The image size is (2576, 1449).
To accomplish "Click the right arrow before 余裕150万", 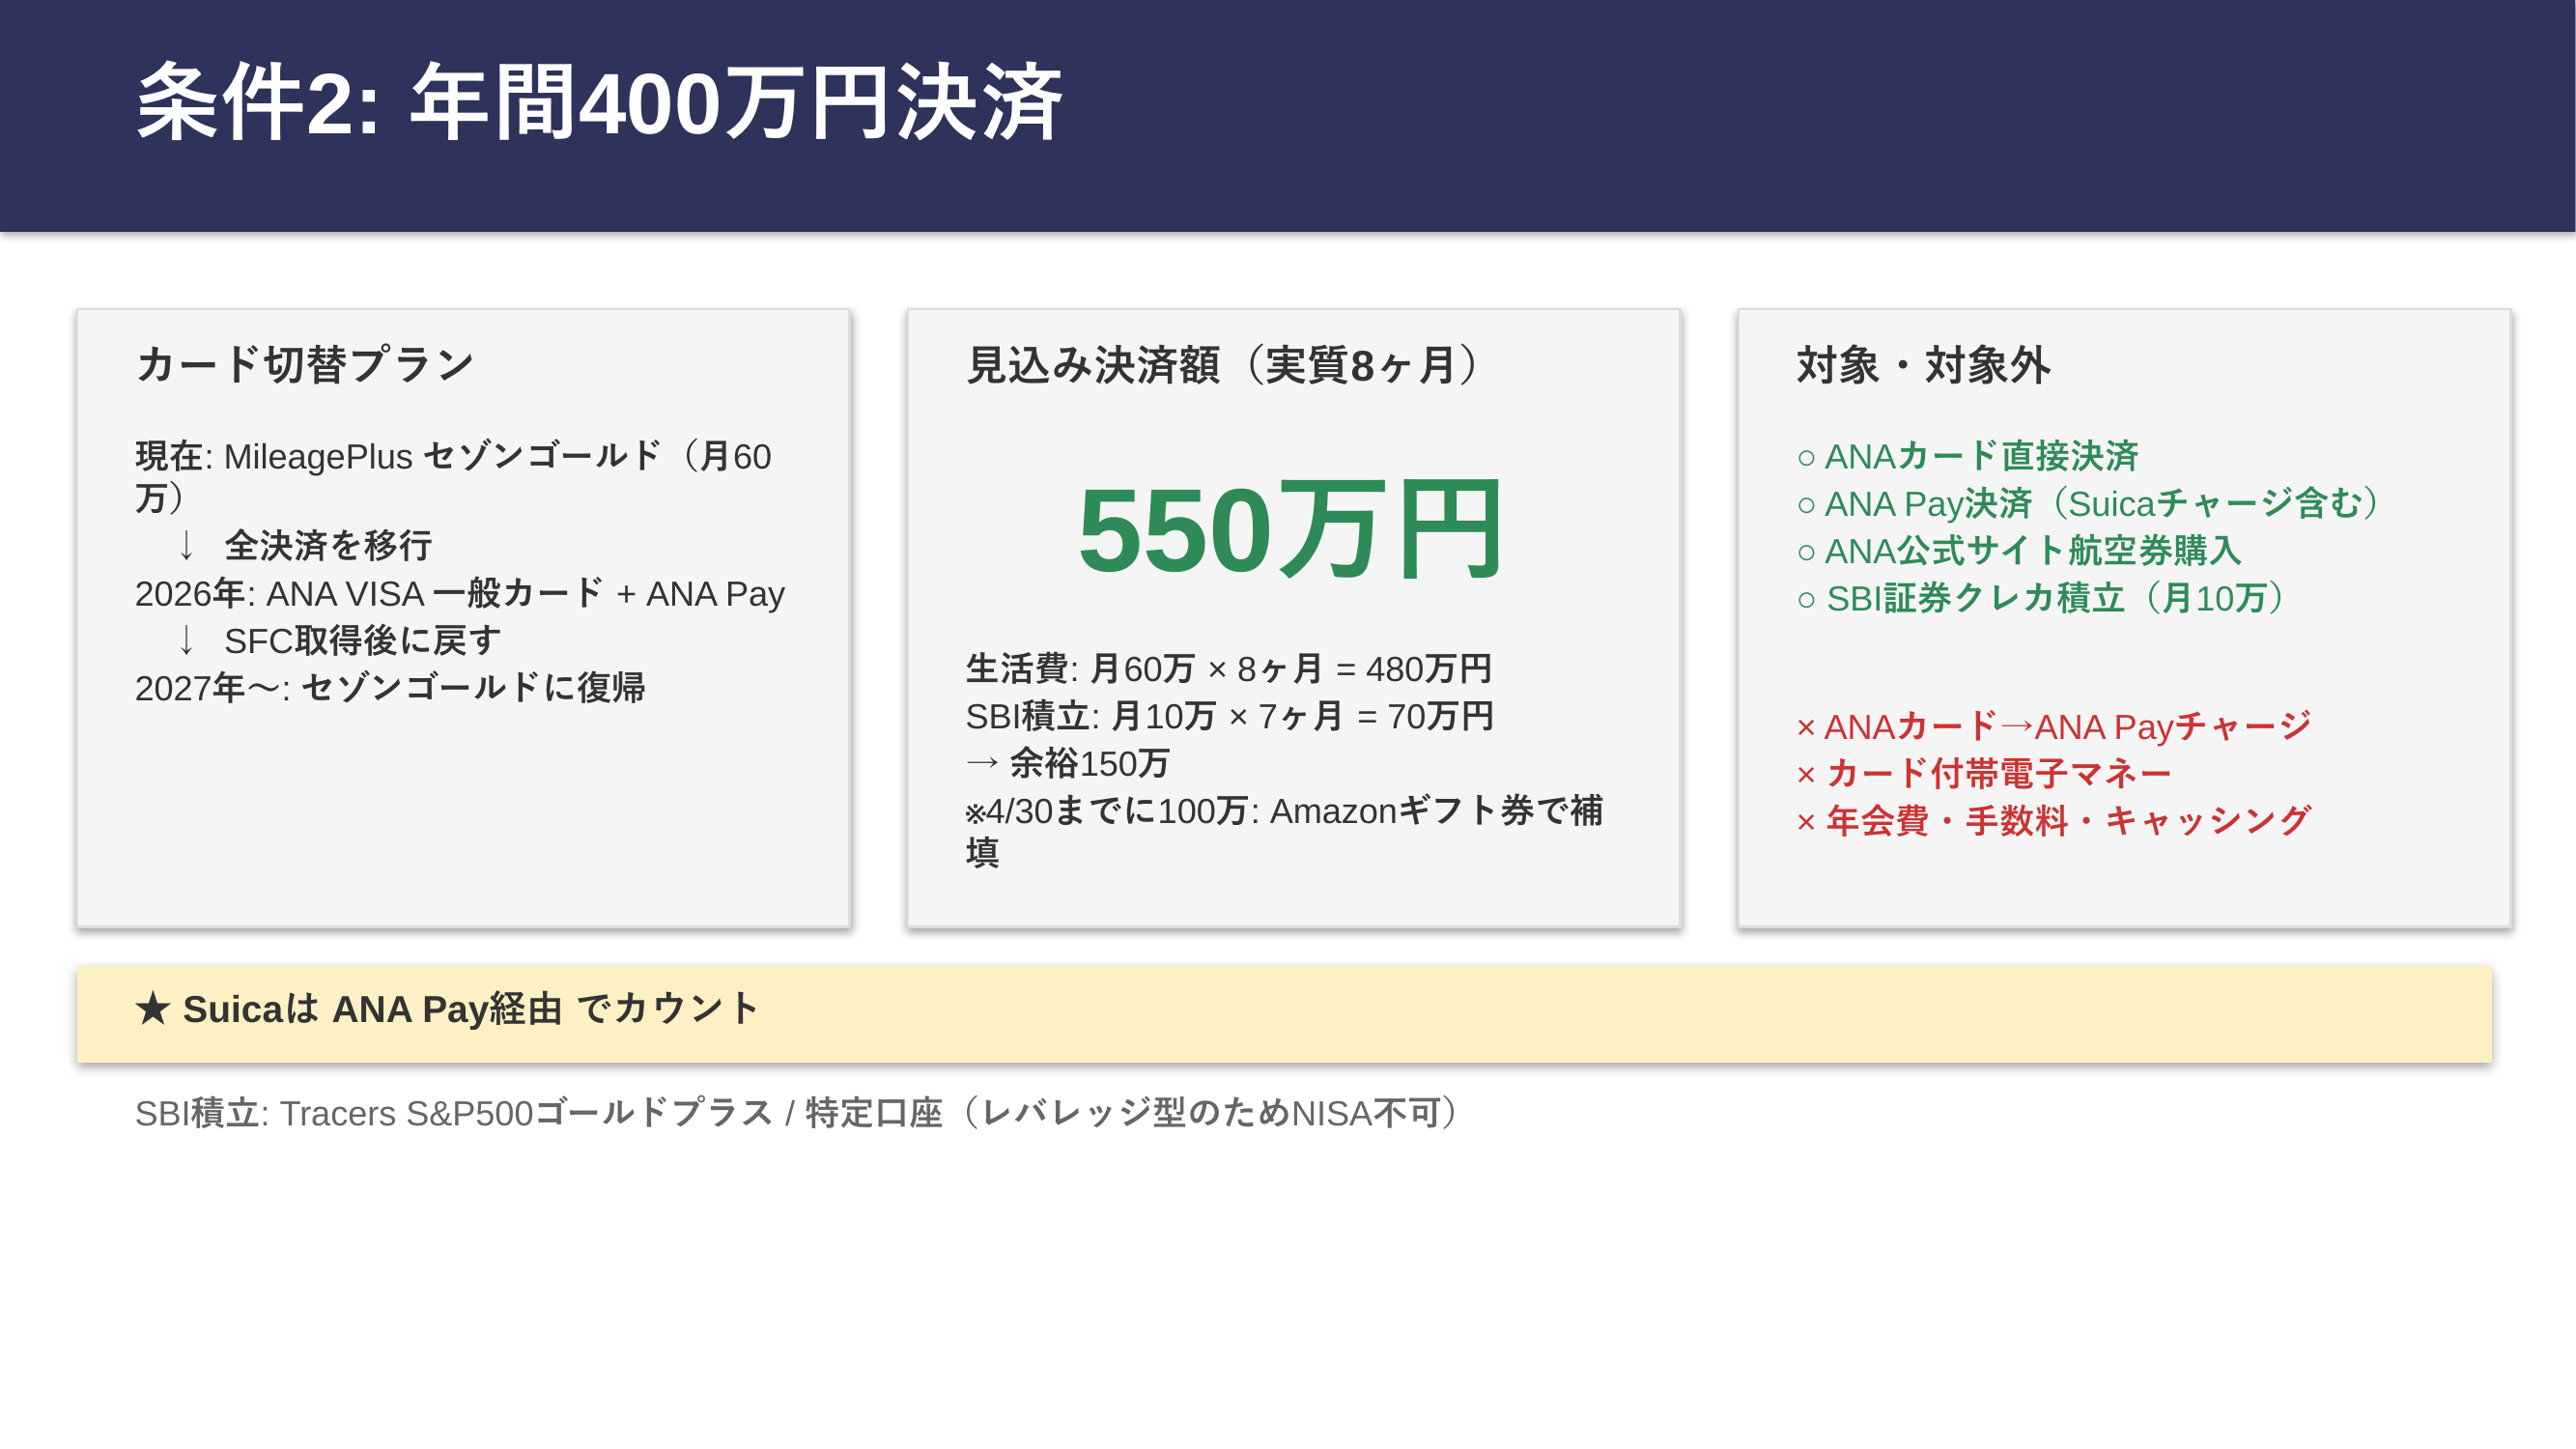I will [982, 764].
